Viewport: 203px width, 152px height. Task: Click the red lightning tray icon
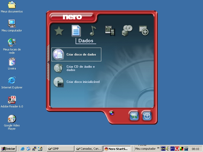pyautogui.click(x=177, y=149)
